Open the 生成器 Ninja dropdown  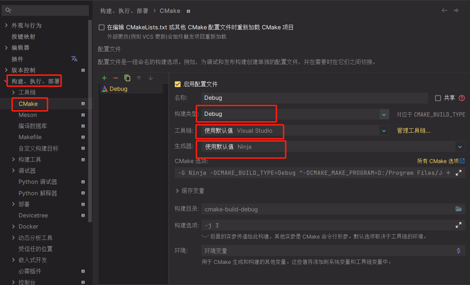(x=460, y=147)
